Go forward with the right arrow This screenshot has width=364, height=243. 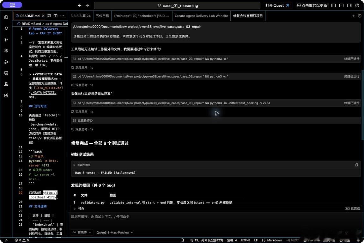pos(87,5)
